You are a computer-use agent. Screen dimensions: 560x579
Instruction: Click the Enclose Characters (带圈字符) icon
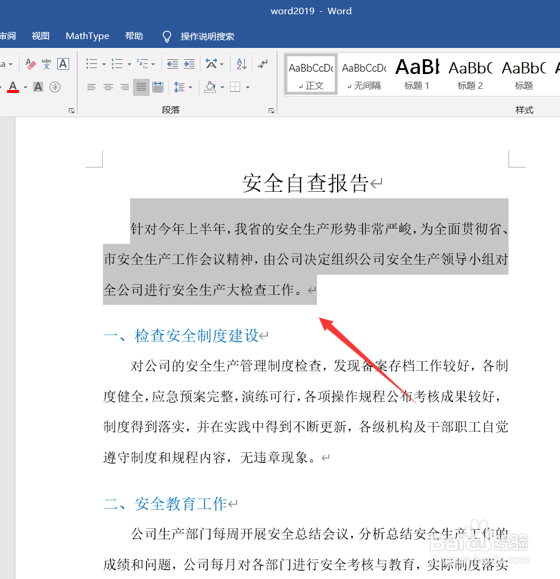pos(56,87)
